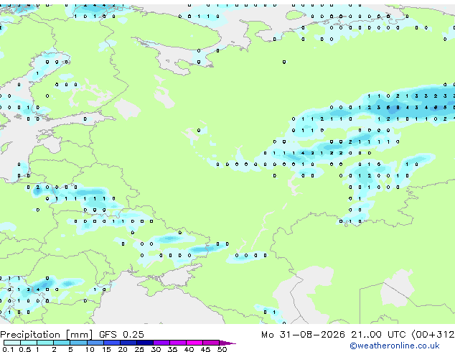Click the 40–45 mm magenta legend swatch
The height and width of the screenshot is (352, 455).
[194, 343]
